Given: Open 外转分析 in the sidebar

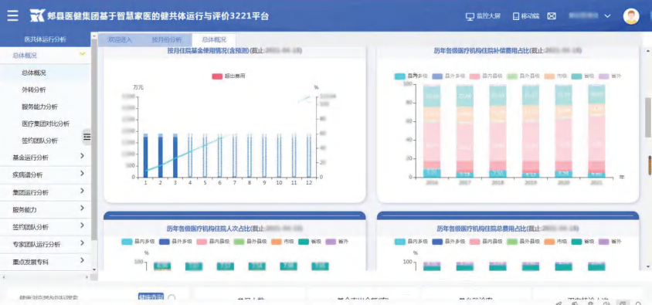Looking at the screenshot, I should pos(34,90).
